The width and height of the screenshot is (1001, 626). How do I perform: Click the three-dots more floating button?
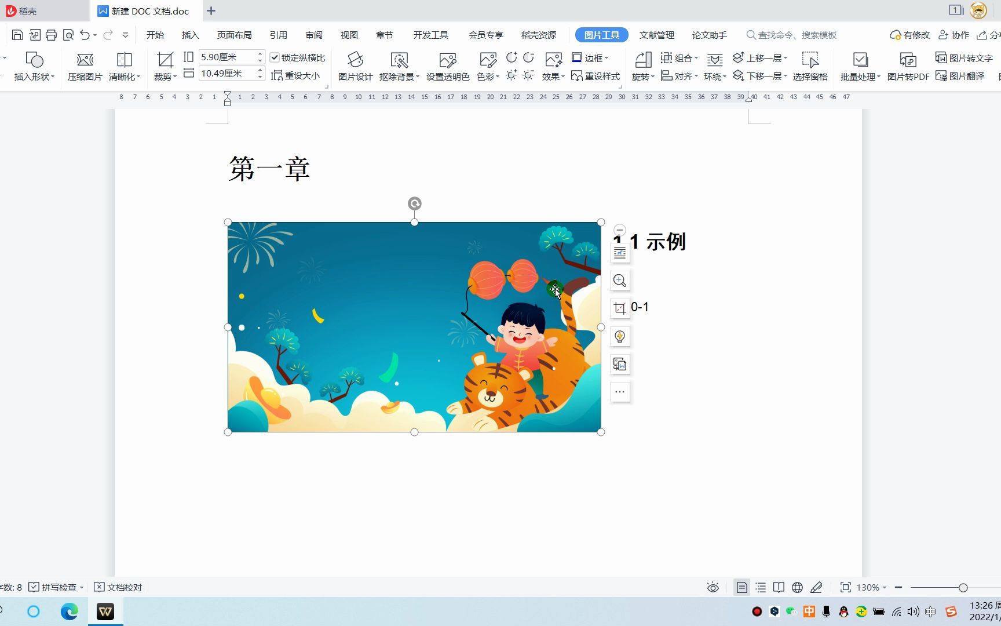[x=620, y=392]
